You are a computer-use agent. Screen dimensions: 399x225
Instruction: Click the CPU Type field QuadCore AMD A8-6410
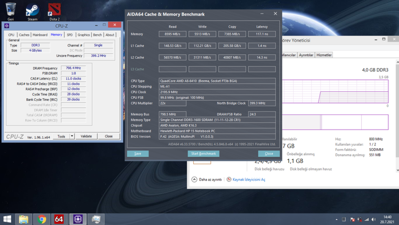tap(217, 81)
